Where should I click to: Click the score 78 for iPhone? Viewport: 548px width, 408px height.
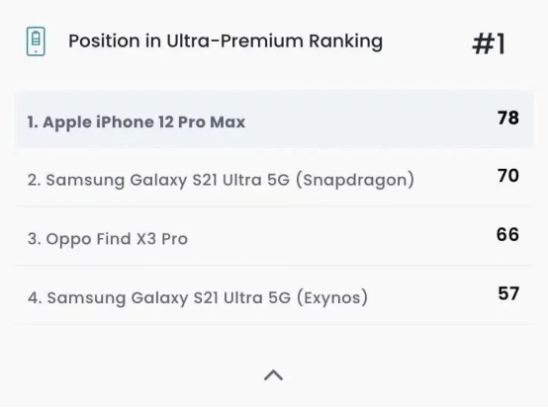(x=508, y=118)
